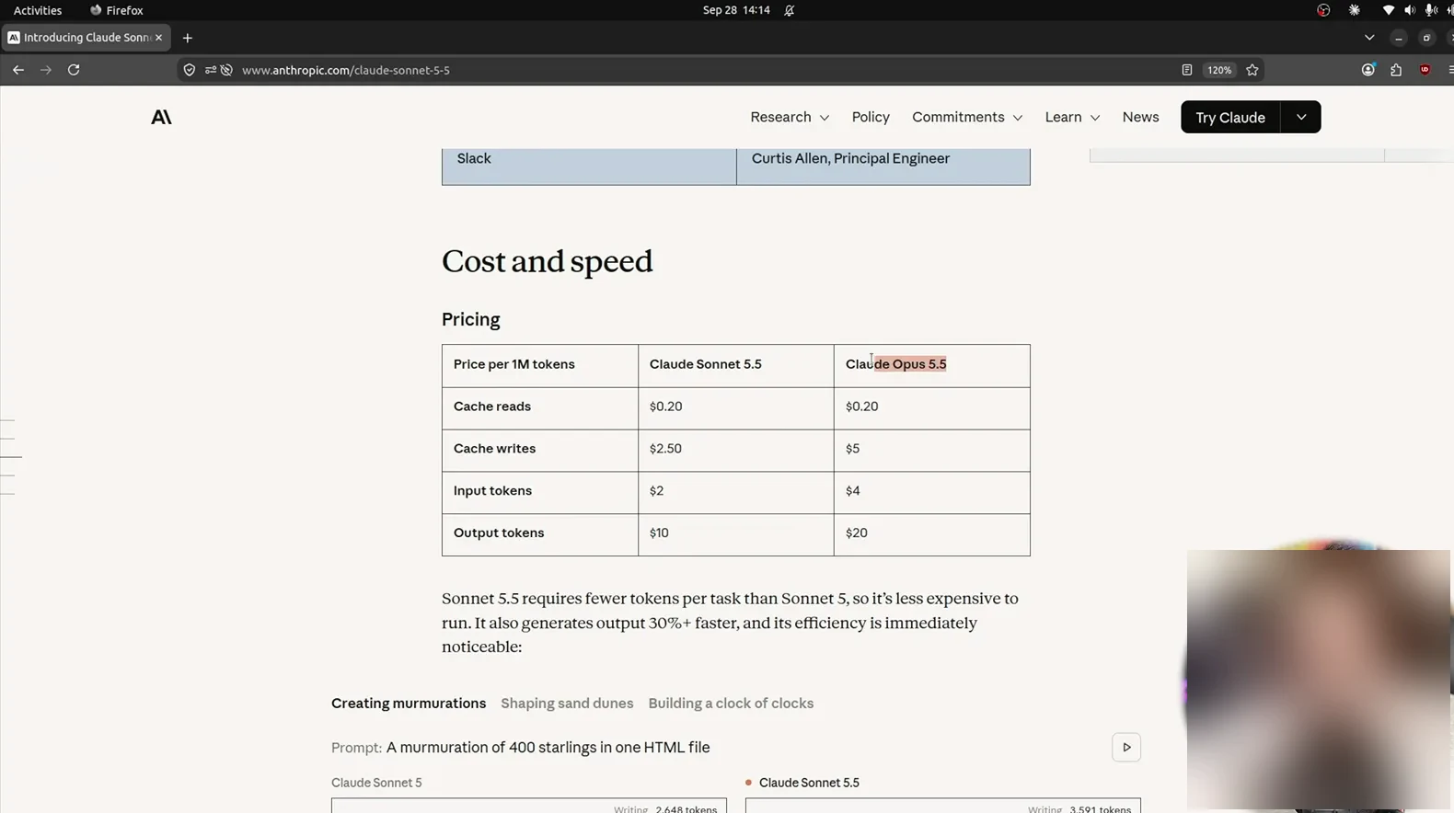The image size is (1454, 813).
Task: Open the uBlock Origin extension icon
Action: 1425,70
